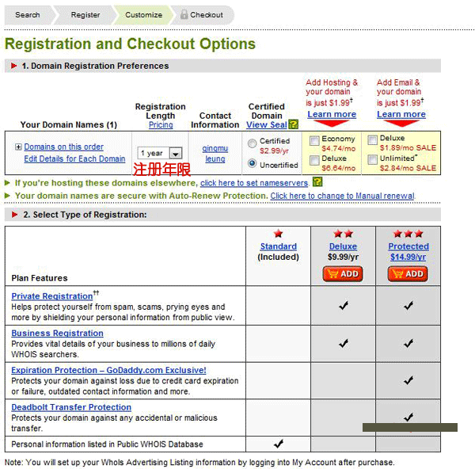This screenshot has width=475, height=469.
Task: Check the Economy hosting checkbox
Action: pos(314,141)
